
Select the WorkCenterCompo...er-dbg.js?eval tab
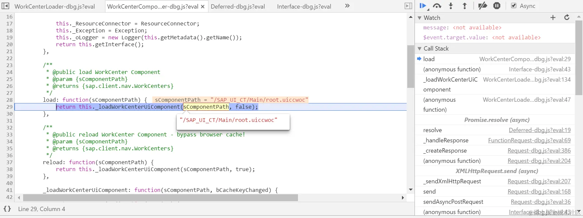[x=153, y=6]
